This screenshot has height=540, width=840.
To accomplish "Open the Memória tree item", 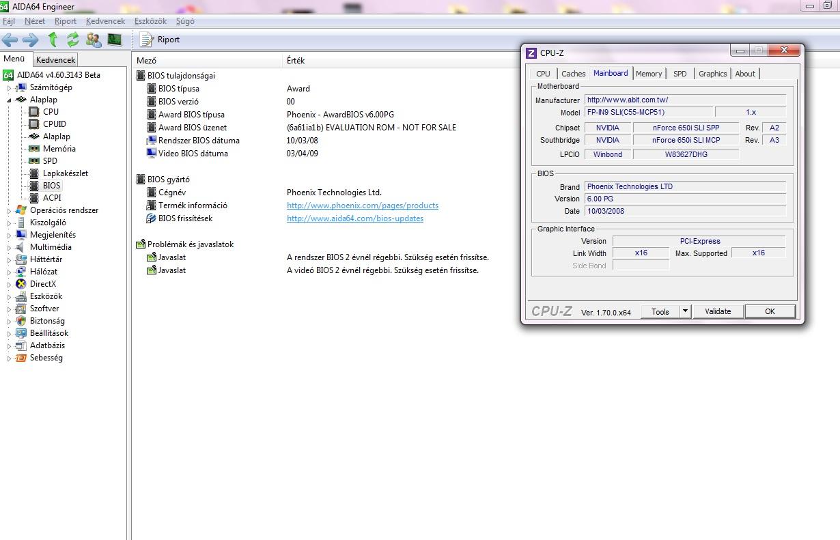I will tap(59, 149).
